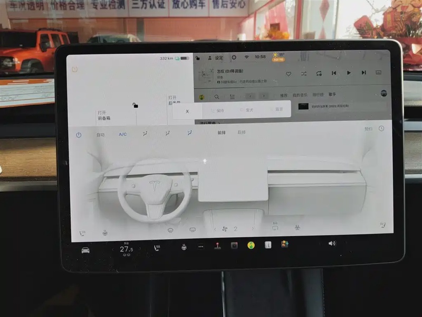Increase fan speed with right arrow
The width and height of the screenshot is (422, 317).
tap(253, 229)
